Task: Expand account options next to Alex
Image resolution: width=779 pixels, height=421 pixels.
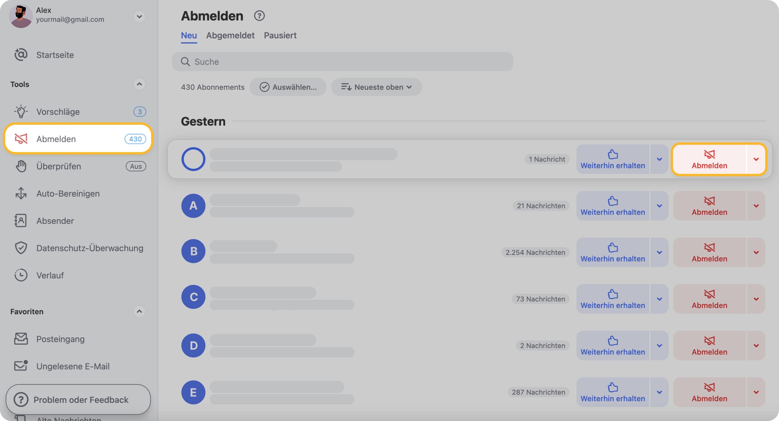Action: pyautogui.click(x=139, y=17)
